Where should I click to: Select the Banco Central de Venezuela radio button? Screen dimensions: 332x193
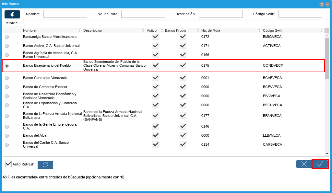7,78
